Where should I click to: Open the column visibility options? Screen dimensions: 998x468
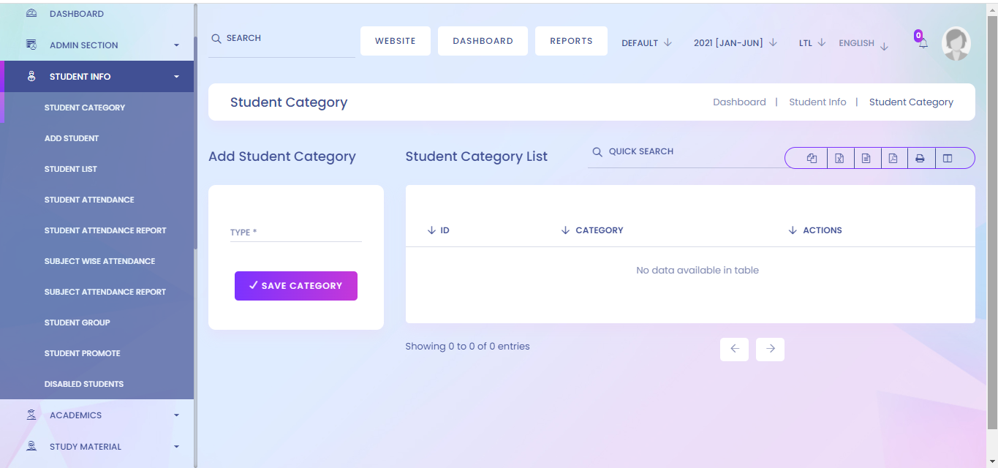point(948,158)
